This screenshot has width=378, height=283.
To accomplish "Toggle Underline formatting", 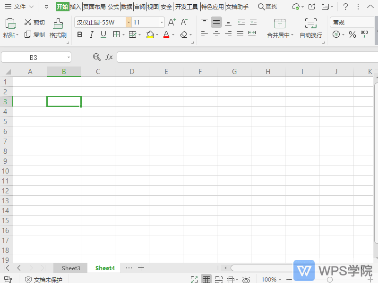I will pyautogui.click(x=103, y=34).
